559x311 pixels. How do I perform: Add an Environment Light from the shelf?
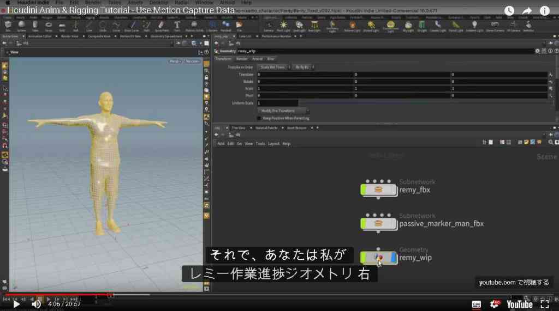(390, 26)
